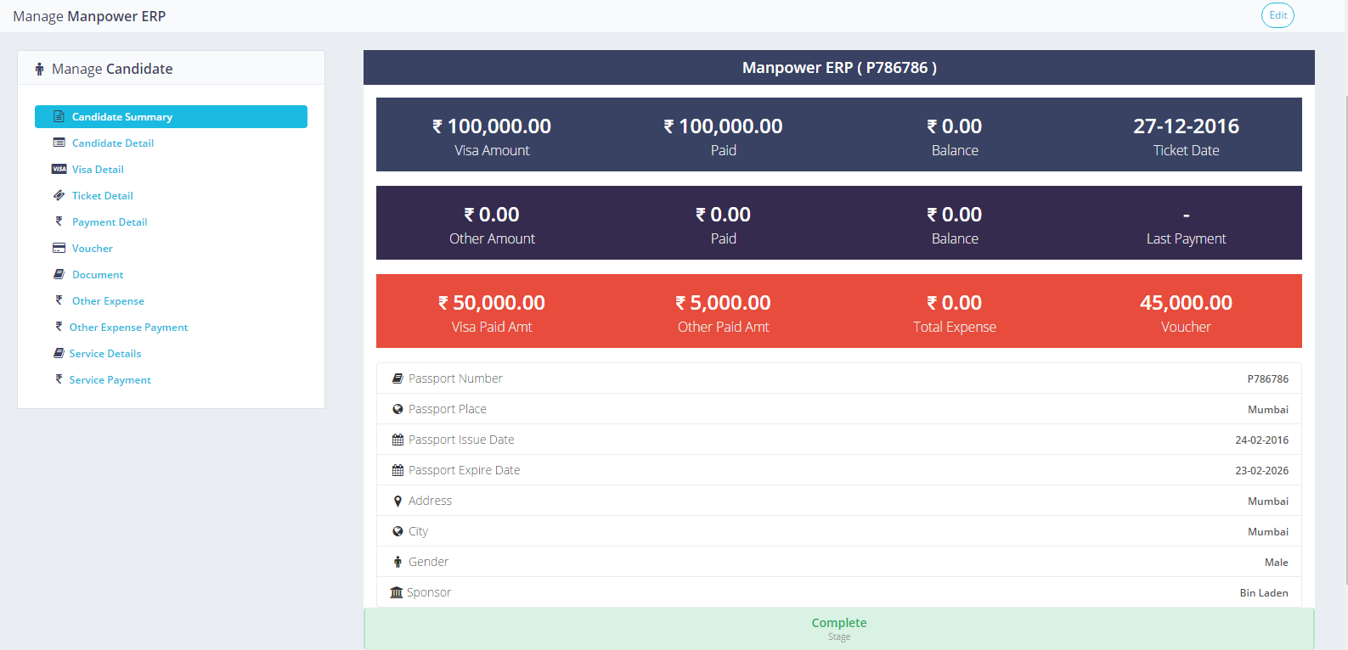Click the Document book icon
The width and height of the screenshot is (1348, 650).
[x=59, y=274]
